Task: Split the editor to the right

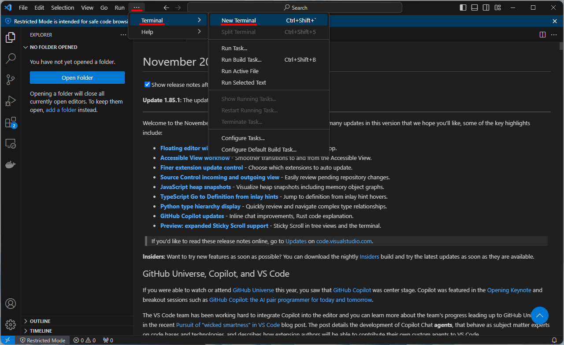Action: coord(542,34)
